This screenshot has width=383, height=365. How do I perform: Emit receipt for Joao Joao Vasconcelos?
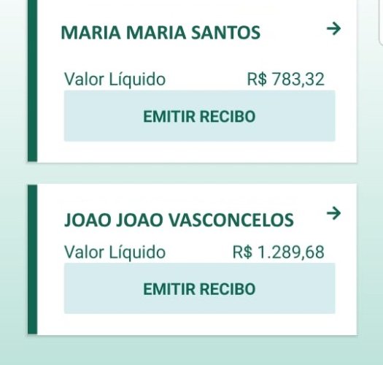(x=200, y=288)
